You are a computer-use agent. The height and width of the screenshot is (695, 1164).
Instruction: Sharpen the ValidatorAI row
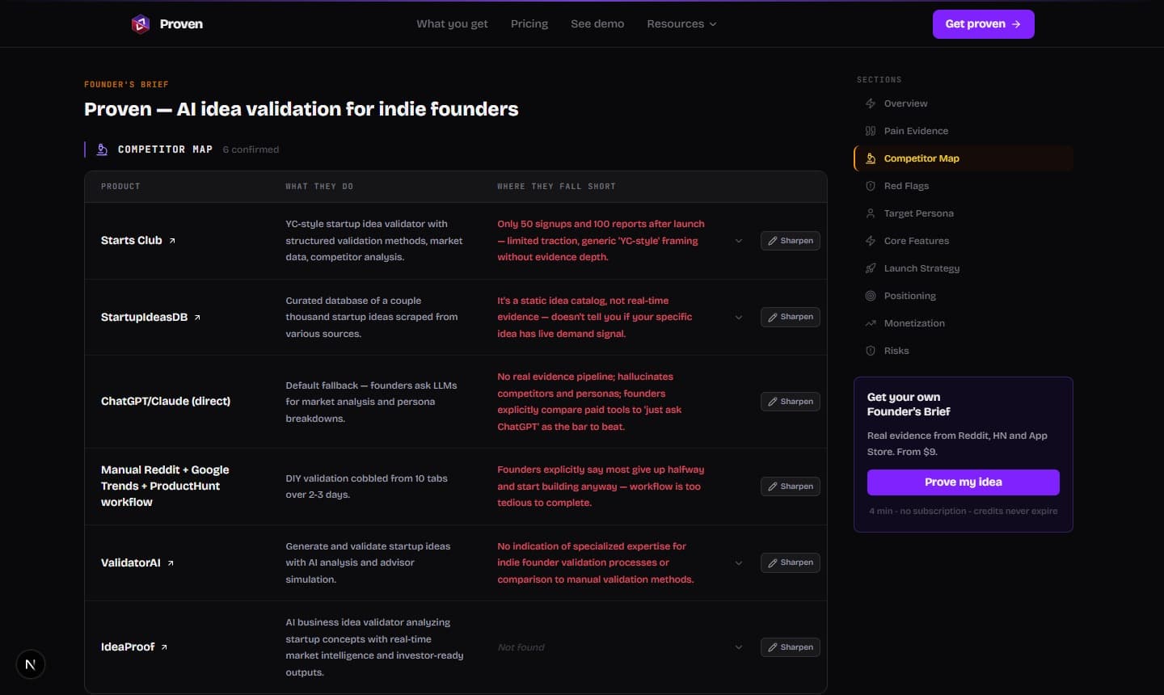point(790,562)
